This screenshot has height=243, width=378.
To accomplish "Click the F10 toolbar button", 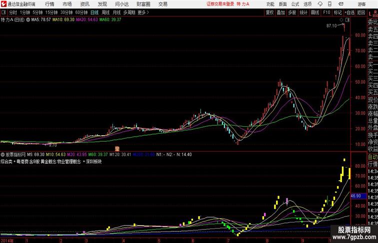I will coord(326,12).
